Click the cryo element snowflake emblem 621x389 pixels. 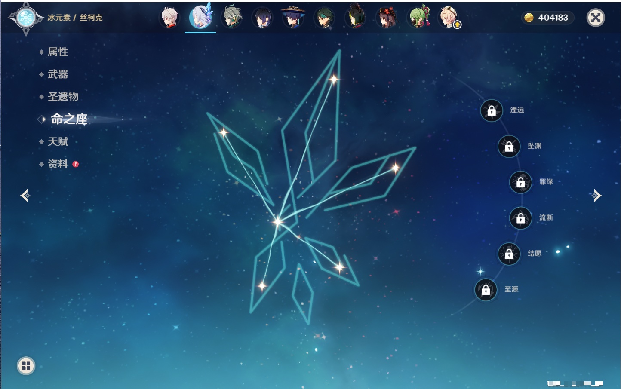26,18
